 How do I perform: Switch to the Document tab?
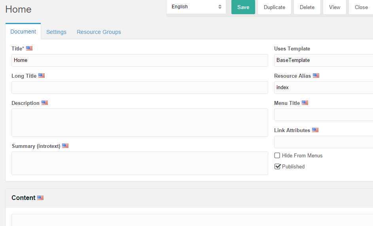(23, 32)
